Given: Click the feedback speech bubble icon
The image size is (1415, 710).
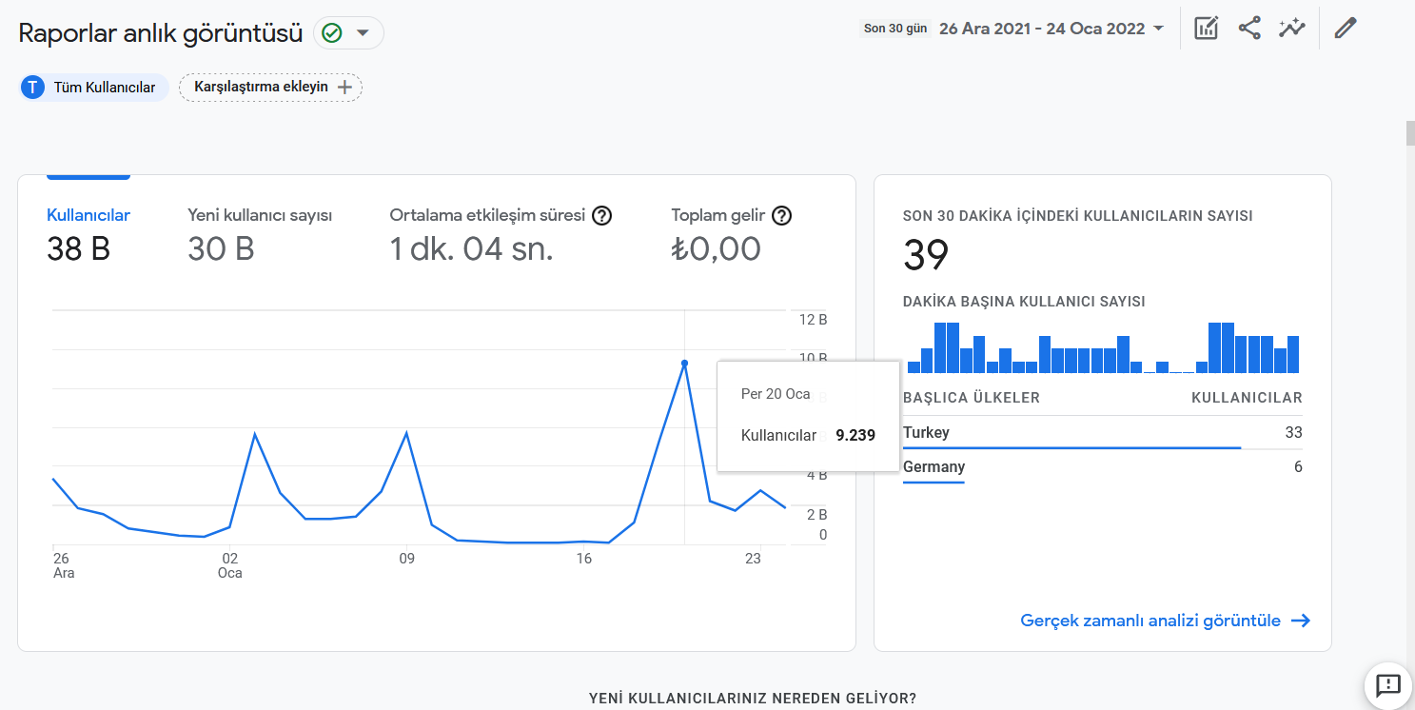Looking at the screenshot, I should coord(1388,684).
